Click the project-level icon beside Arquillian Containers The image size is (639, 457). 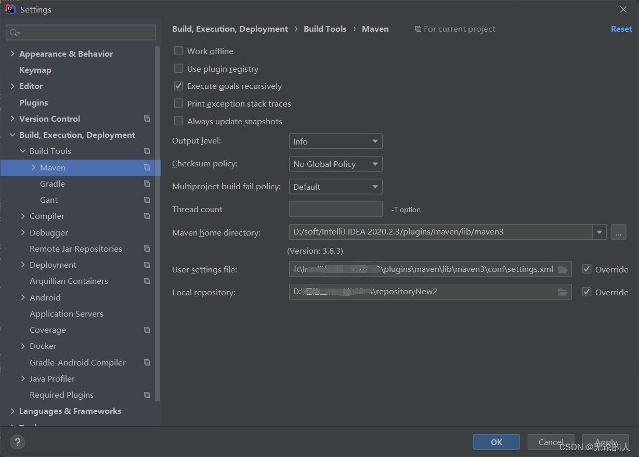[147, 281]
